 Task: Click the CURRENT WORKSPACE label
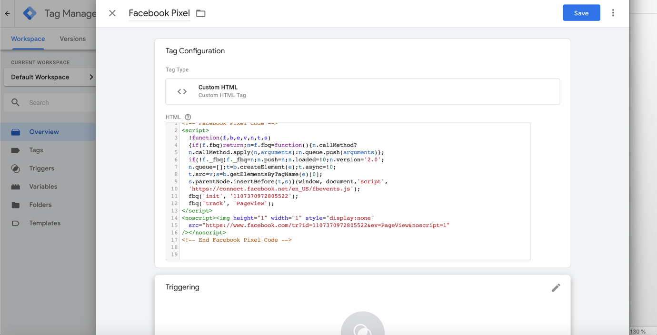40,62
